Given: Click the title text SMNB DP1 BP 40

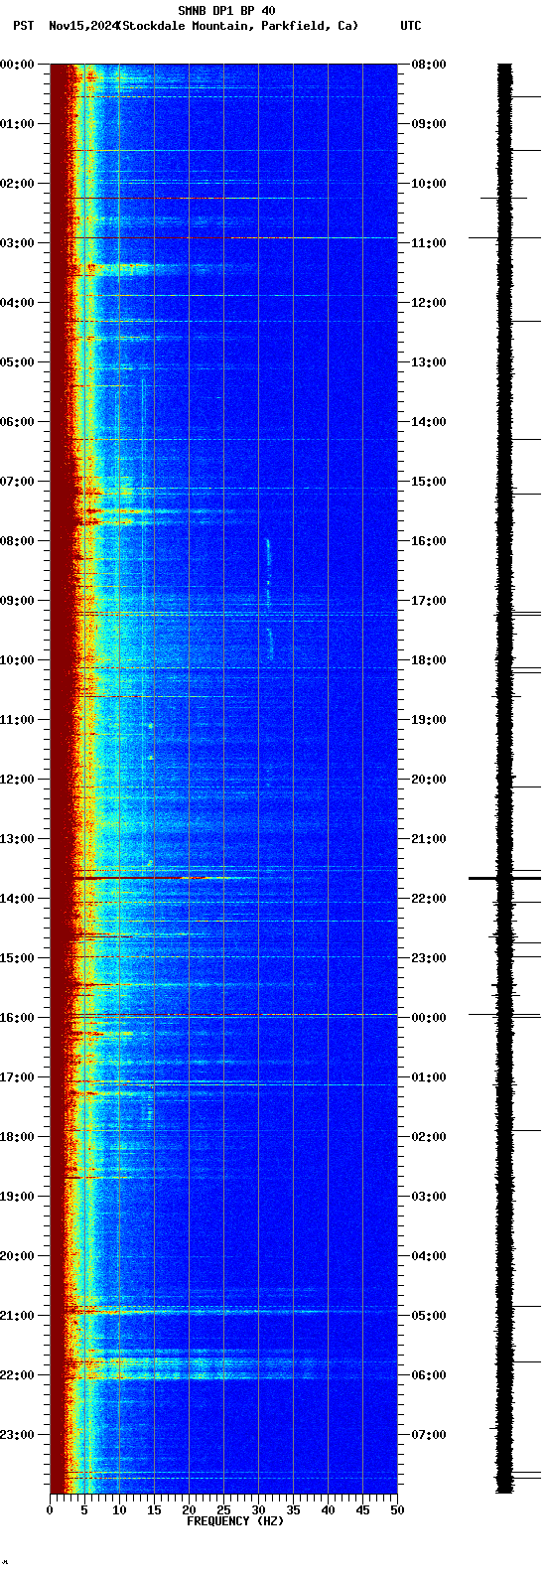Looking at the screenshot, I should pos(226,11).
